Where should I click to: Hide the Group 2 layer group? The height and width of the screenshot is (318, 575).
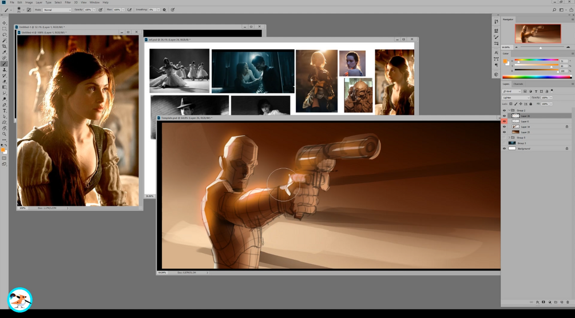pos(504,110)
